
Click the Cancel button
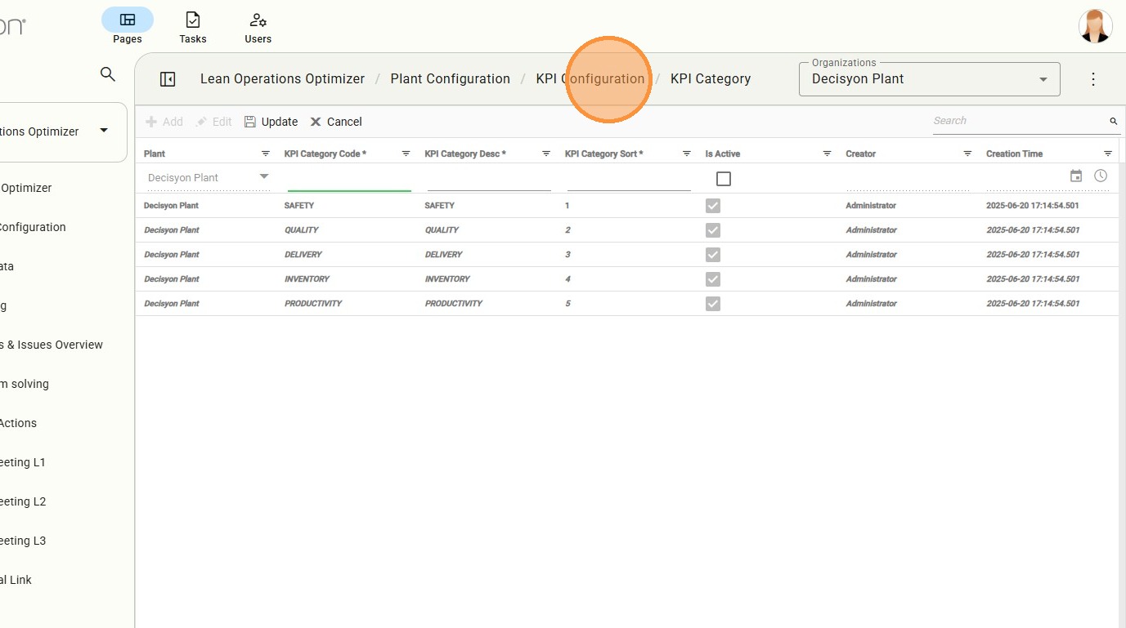[335, 122]
